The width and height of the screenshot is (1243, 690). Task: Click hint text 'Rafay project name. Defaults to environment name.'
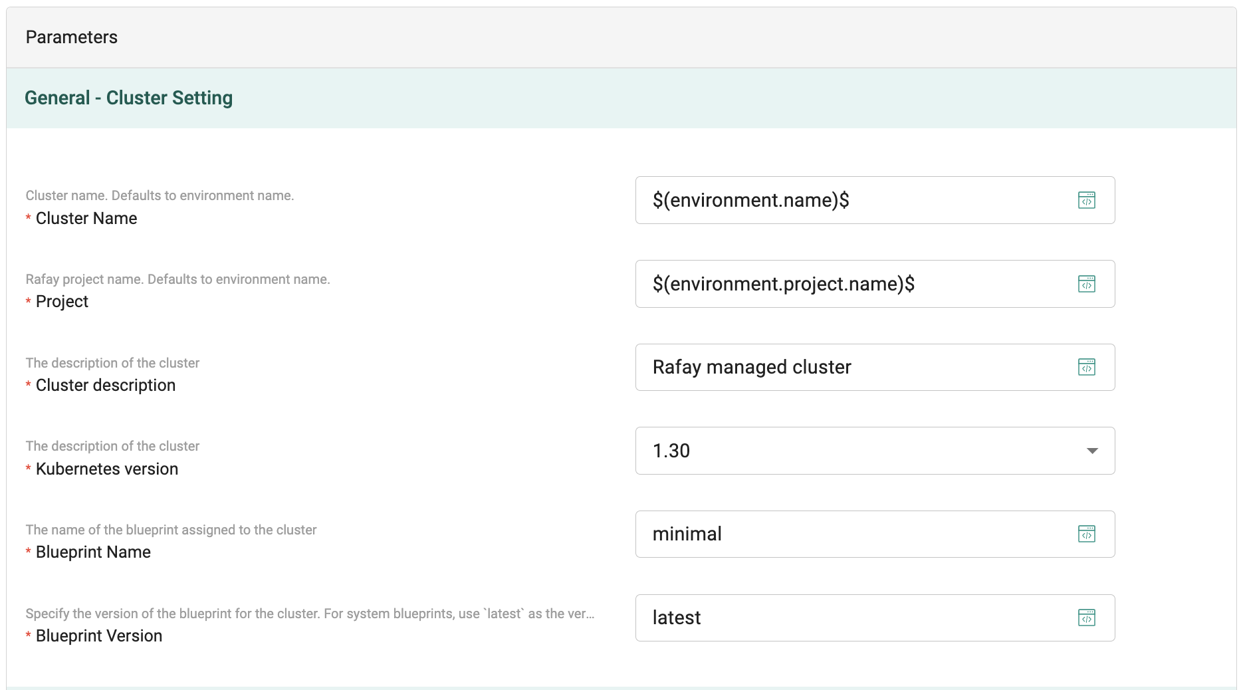[x=177, y=279]
